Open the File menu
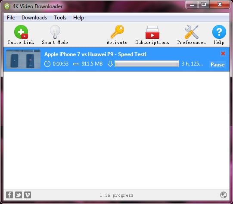Viewport: 233px width, 204px height. 11,18
